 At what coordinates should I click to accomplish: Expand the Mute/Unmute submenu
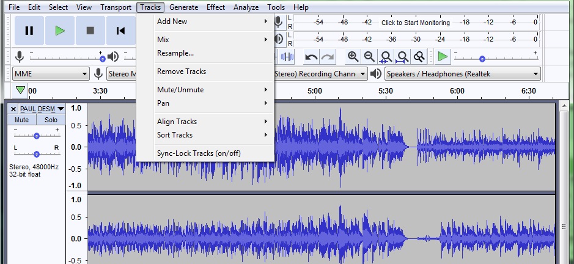point(205,90)
